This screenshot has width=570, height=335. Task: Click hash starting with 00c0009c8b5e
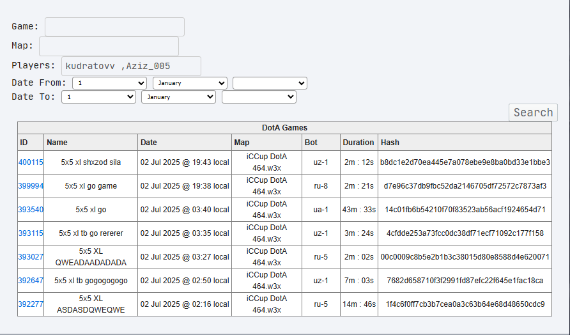click(x=465, y=257)
